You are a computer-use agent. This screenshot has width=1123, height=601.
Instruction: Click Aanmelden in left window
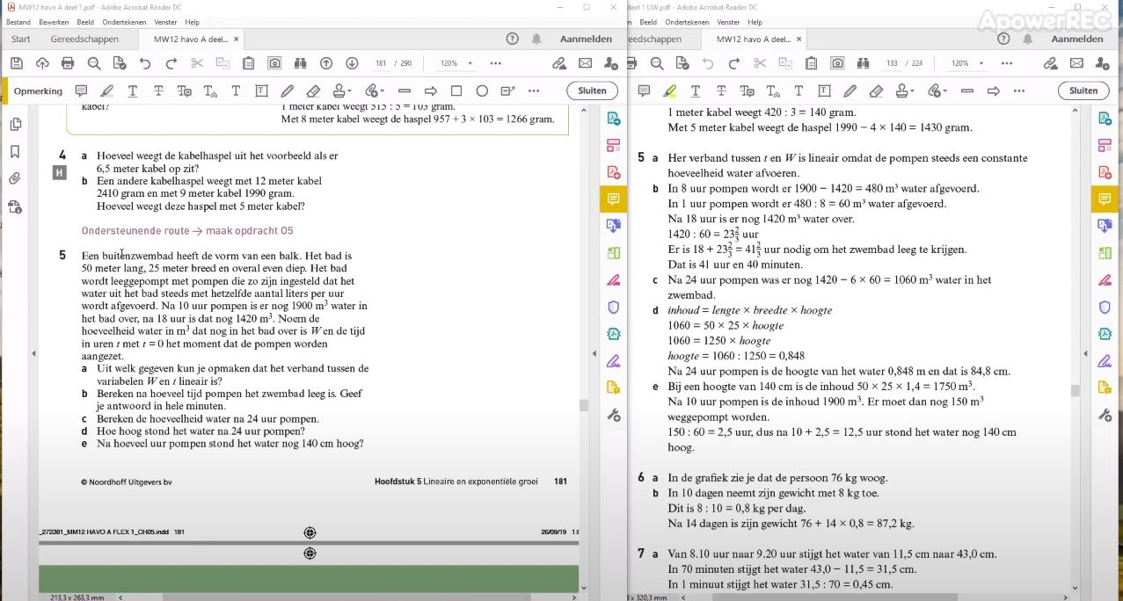(x=586, y=39)
